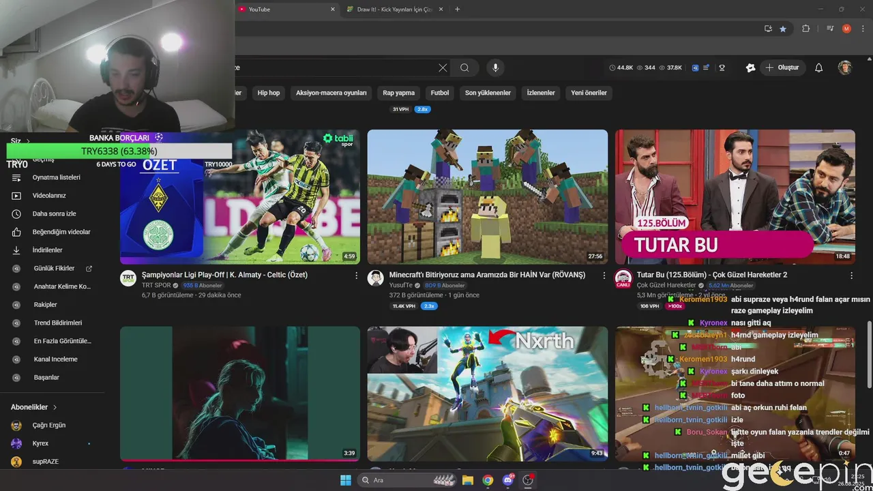Select the Futbol filter chip
The image size is (873, 491).
tap(440, 93)
